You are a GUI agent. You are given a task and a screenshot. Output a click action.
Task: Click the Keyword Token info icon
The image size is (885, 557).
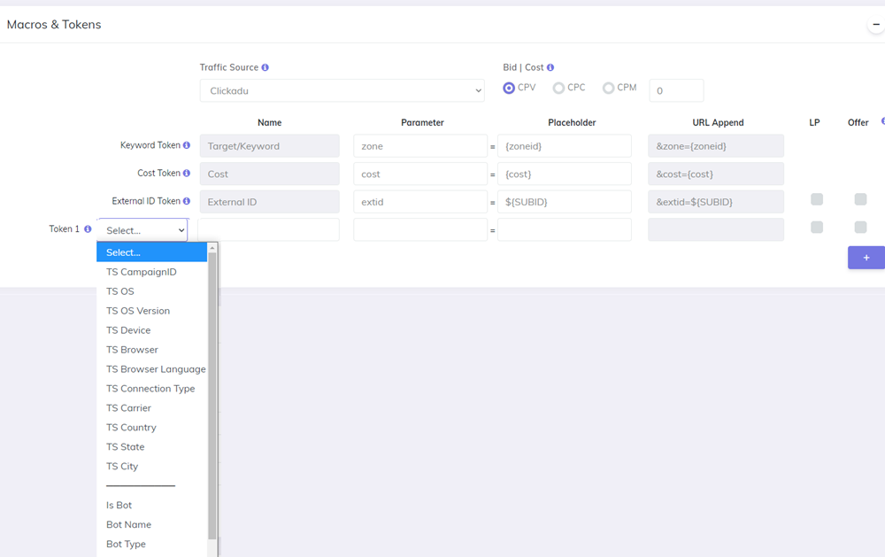point(187,145)
